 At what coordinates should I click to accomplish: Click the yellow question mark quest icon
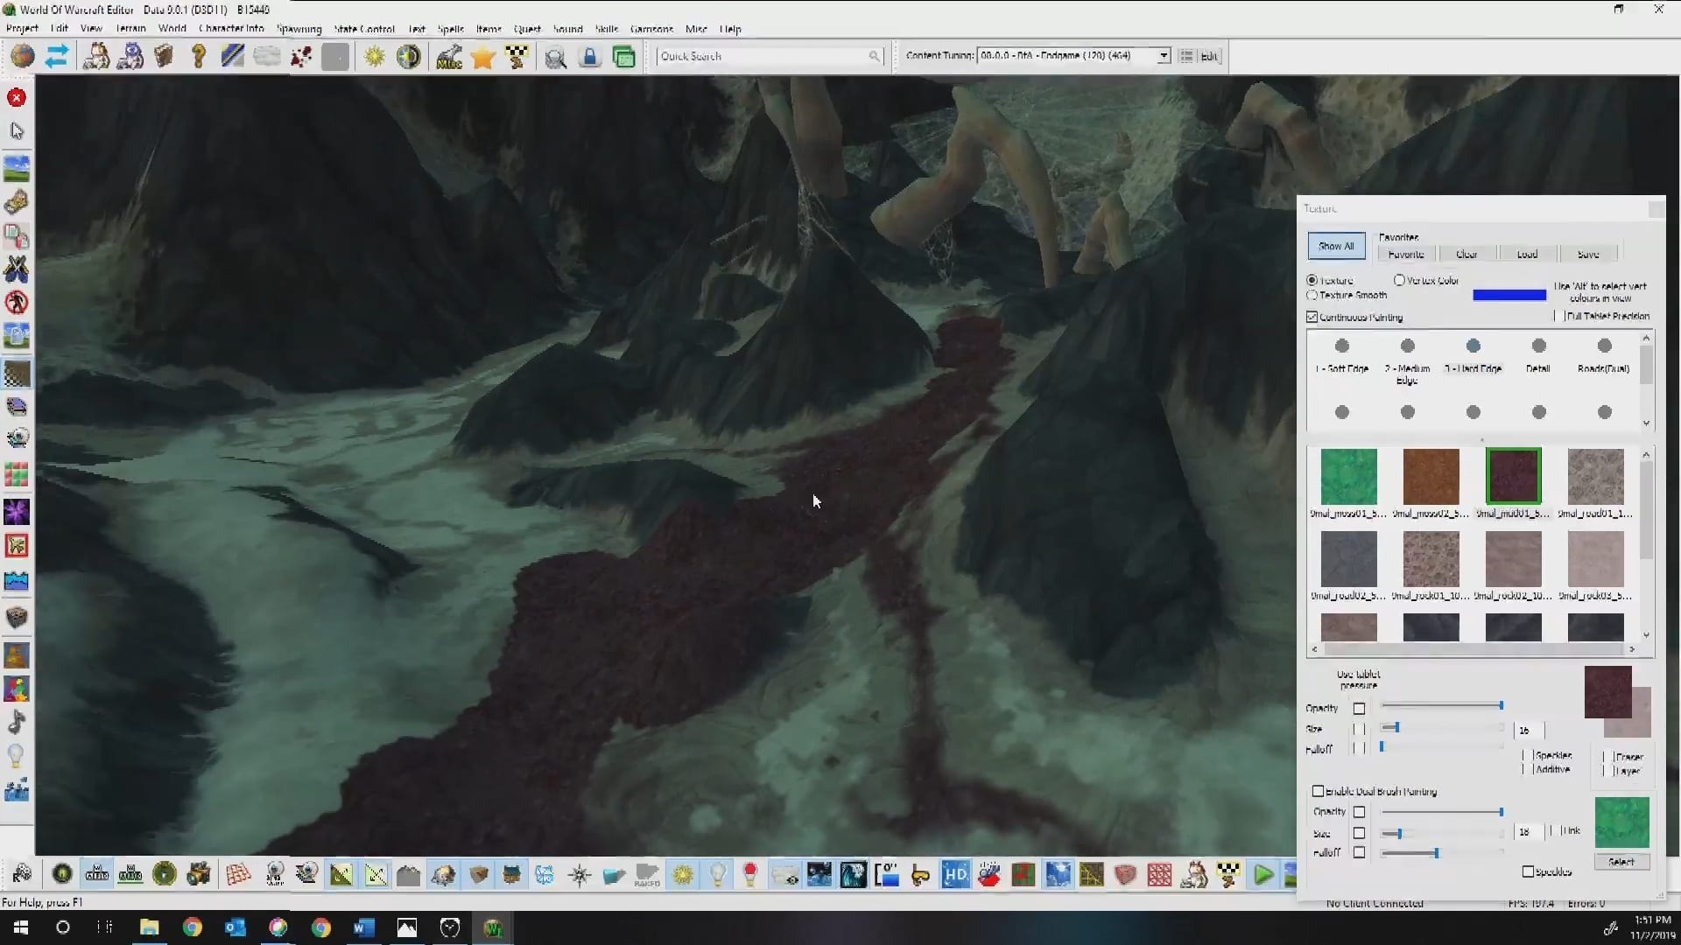click(x=199, y=57)
